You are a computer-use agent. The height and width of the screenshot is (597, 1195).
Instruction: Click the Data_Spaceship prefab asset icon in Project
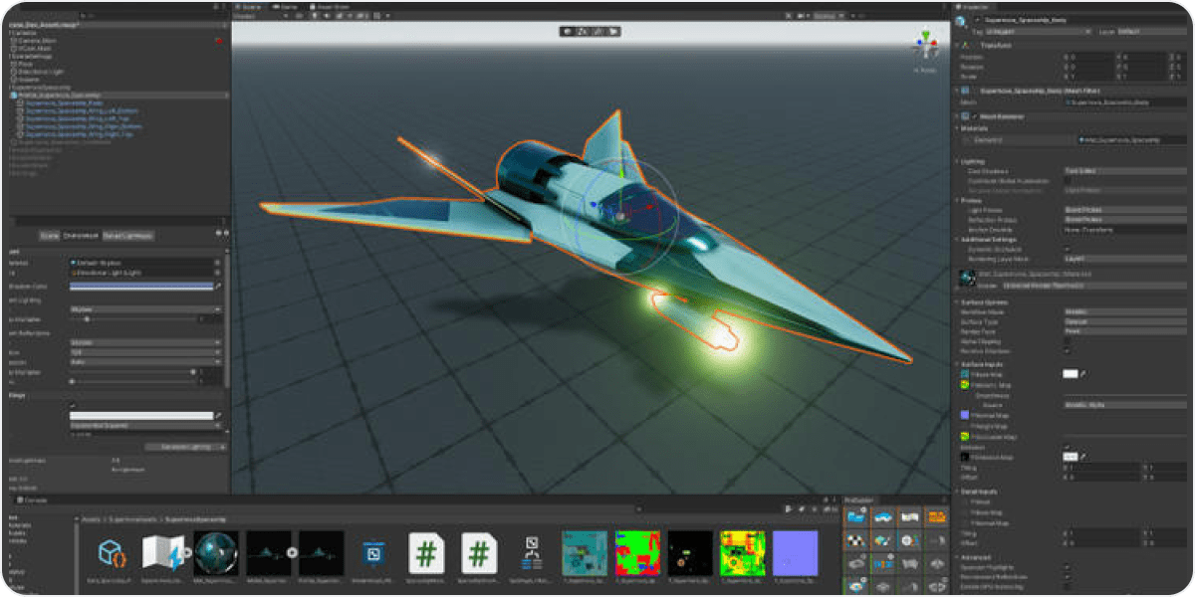click(112, 553)
